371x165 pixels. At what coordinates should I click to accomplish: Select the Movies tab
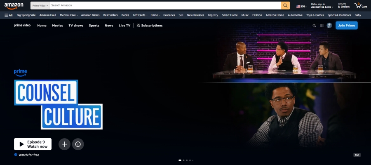(57, 26)
